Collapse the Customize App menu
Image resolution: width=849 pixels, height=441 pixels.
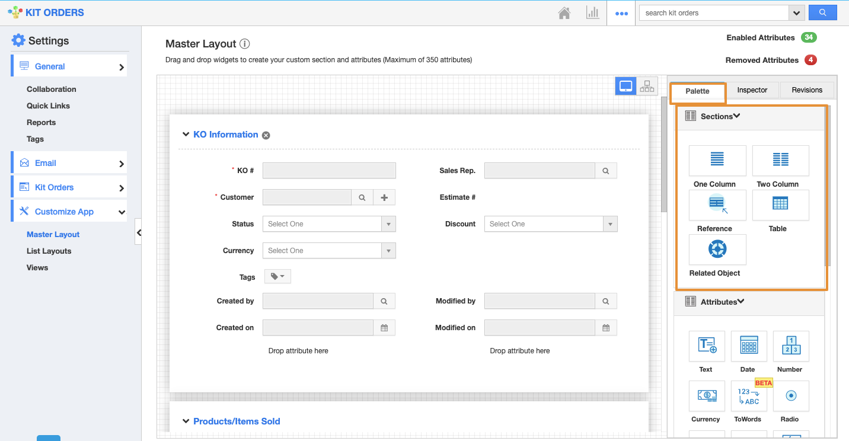pos(69,212)
